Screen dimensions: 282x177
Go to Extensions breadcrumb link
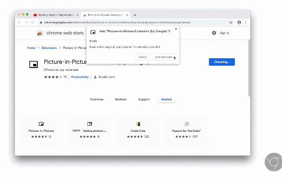[x=49, y=48]
